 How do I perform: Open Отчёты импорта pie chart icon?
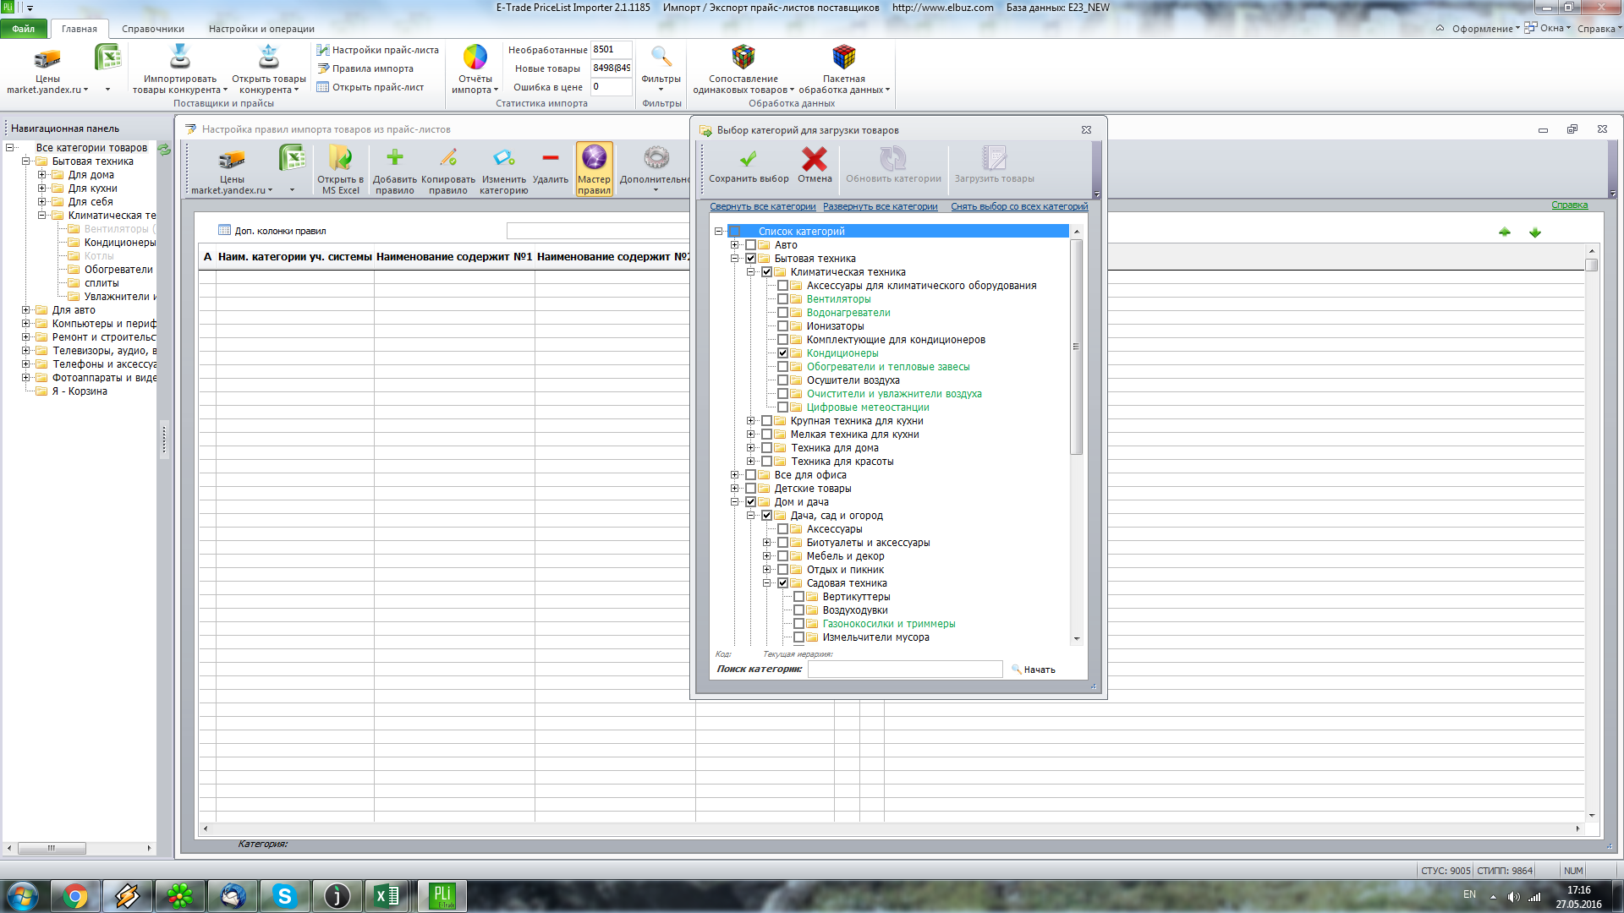(475, 57)
